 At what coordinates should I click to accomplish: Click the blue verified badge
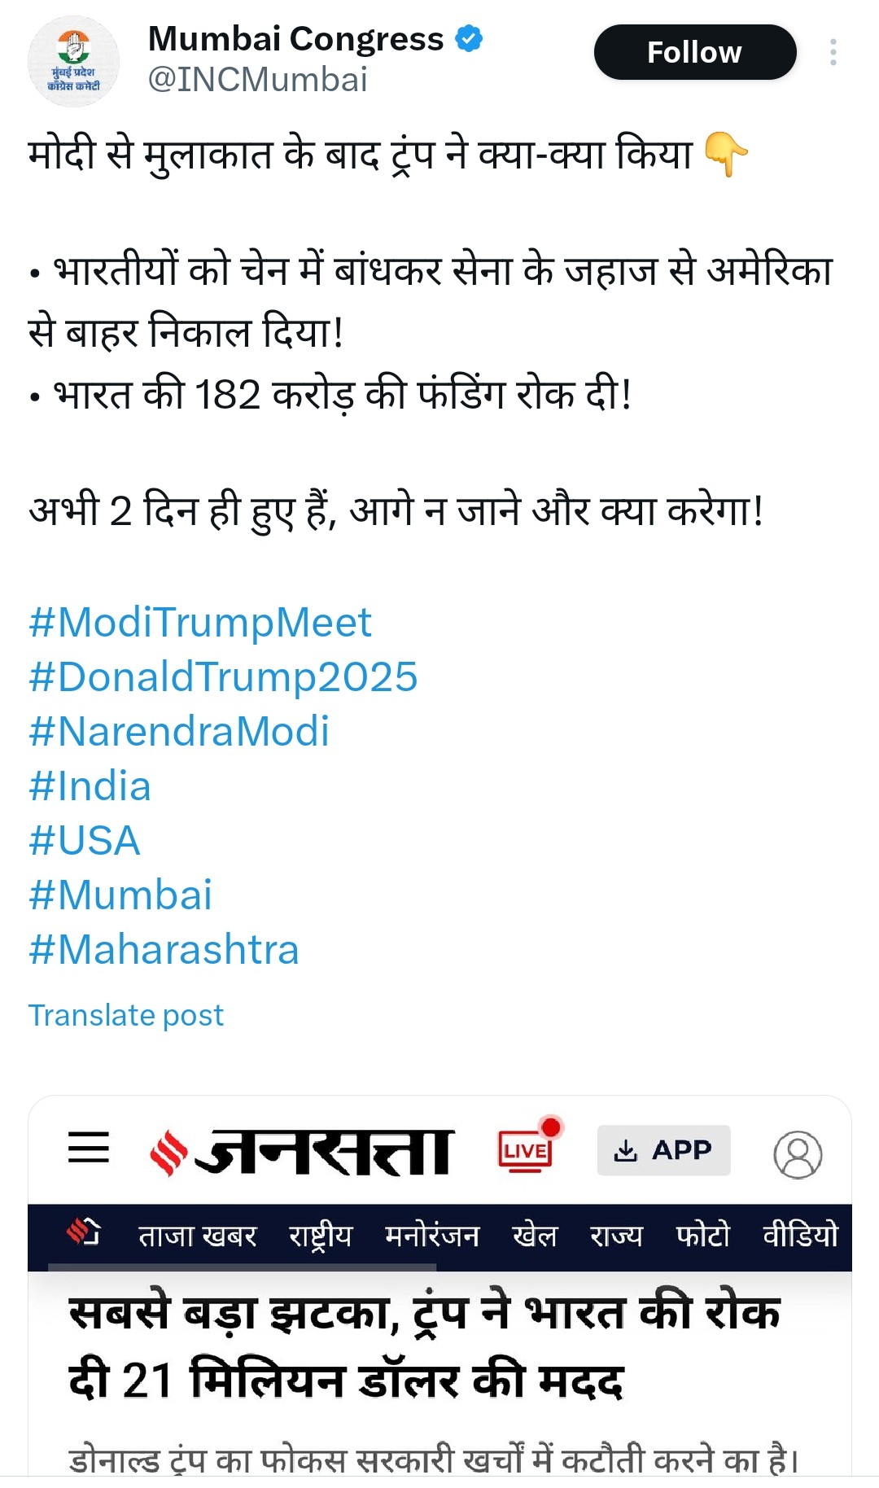[x=469, y=38]
